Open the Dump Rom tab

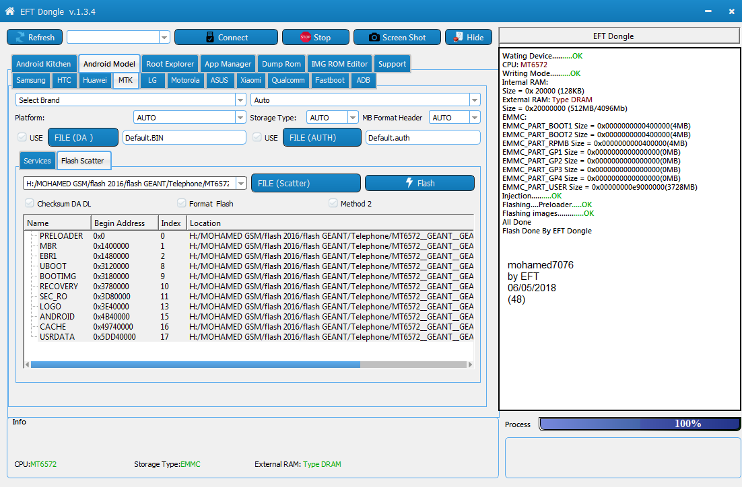coord(281,64)
